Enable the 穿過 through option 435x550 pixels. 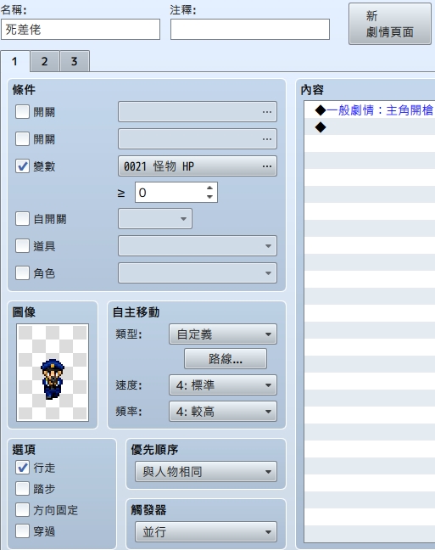[22, 531]
